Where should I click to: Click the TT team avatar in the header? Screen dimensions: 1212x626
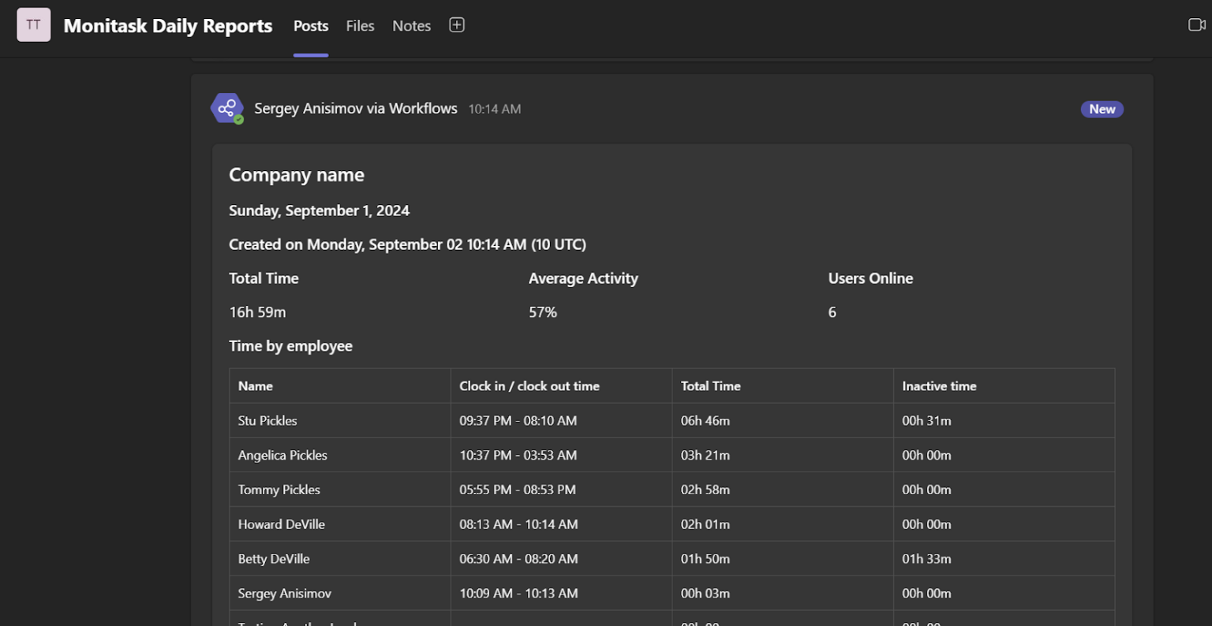click(33, 24)
